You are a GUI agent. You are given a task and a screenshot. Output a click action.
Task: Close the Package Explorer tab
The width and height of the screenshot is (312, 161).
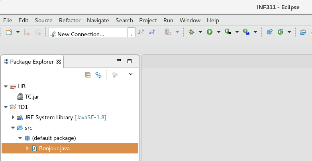pyautogui.click(x=58, y=62)
